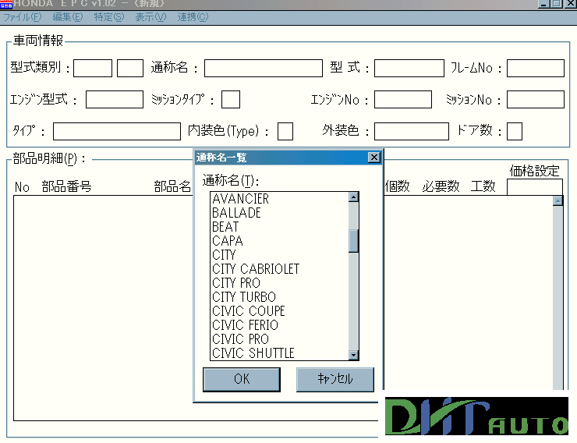Open the 連携(C) menu
Screen dimensions: 577x443
(x=193, y=17)
